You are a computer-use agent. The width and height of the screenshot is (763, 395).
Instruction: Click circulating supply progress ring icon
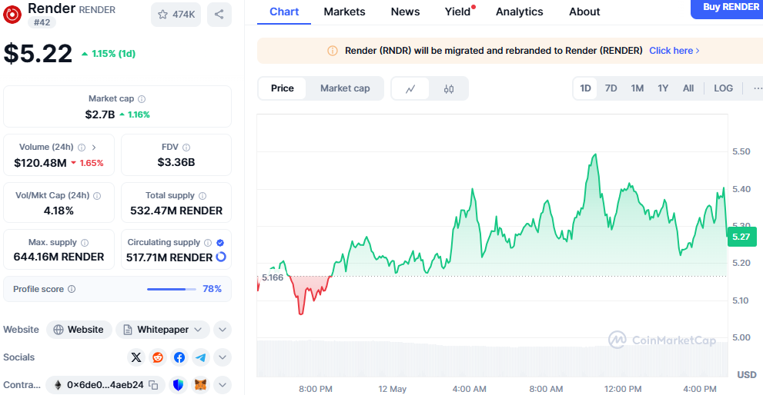tap(221, 257)
